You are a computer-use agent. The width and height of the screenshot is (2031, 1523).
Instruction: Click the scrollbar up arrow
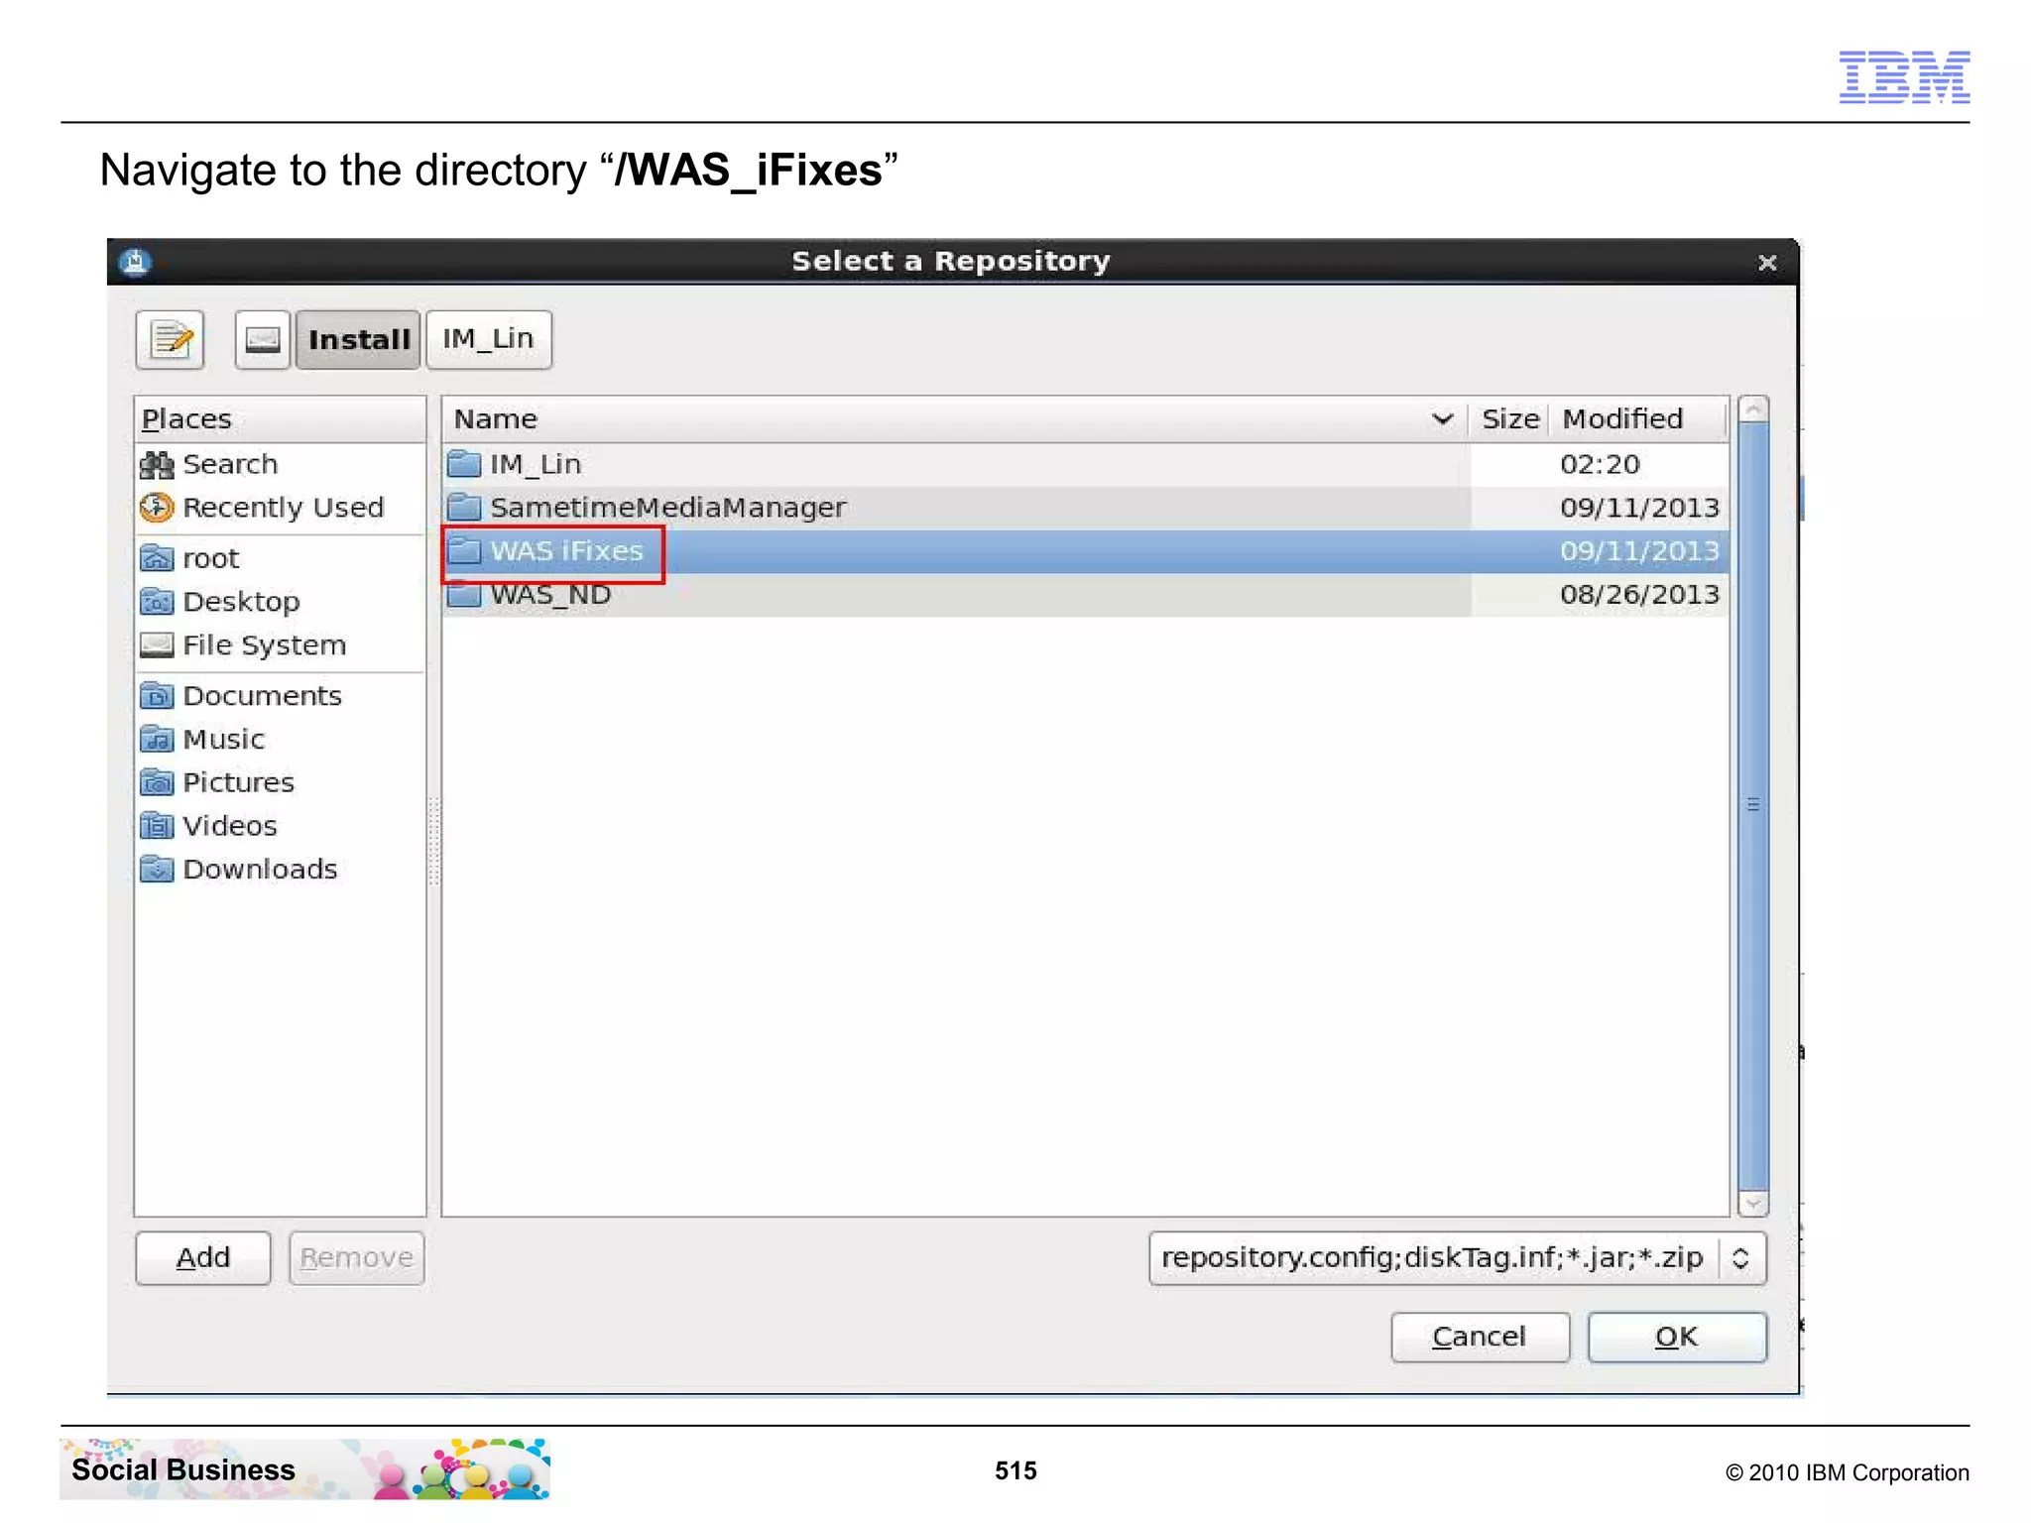tap(1753, 409)
